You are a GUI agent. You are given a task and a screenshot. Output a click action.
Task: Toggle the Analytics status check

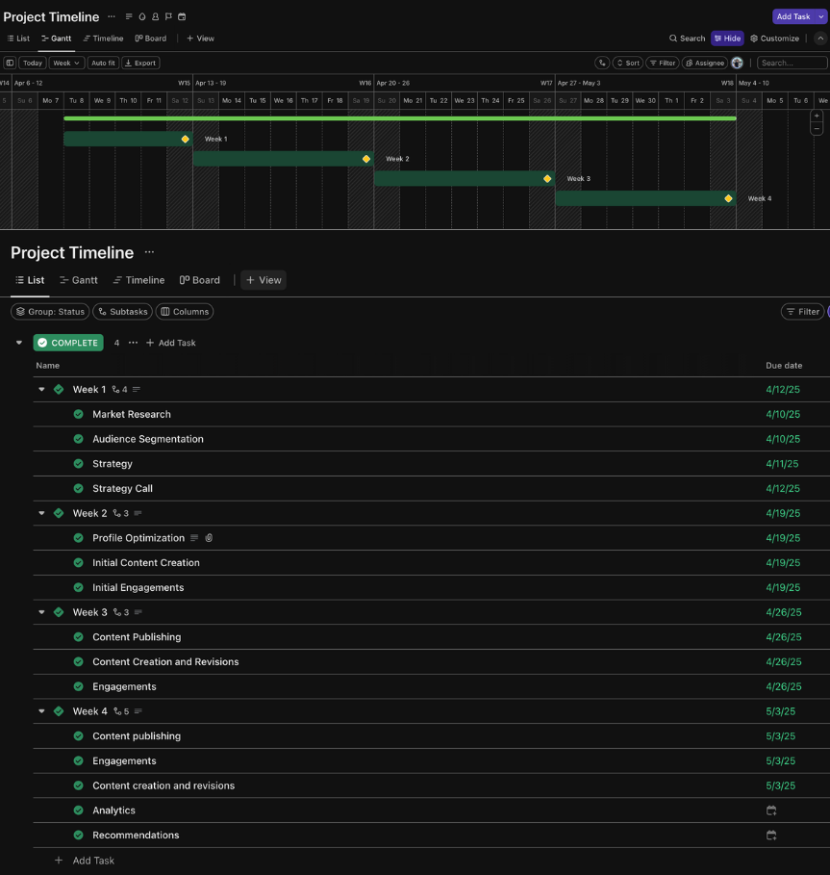point(79,811)
